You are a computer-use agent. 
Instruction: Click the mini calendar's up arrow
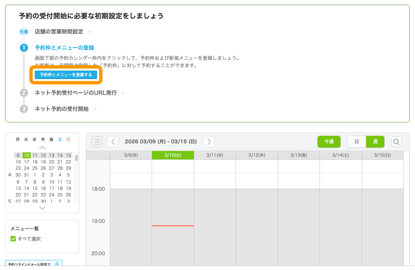(42, 148)
